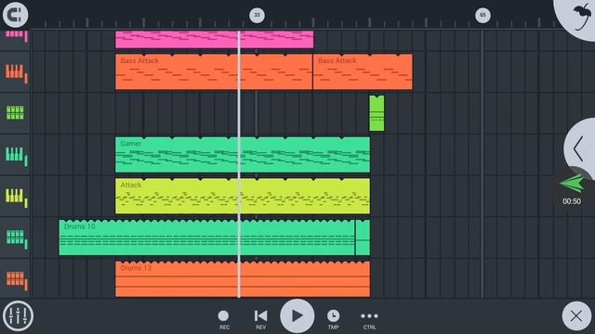Open the mixer sliders icon
The width and height of the screenshot is (595, 334).
point(18,315)
